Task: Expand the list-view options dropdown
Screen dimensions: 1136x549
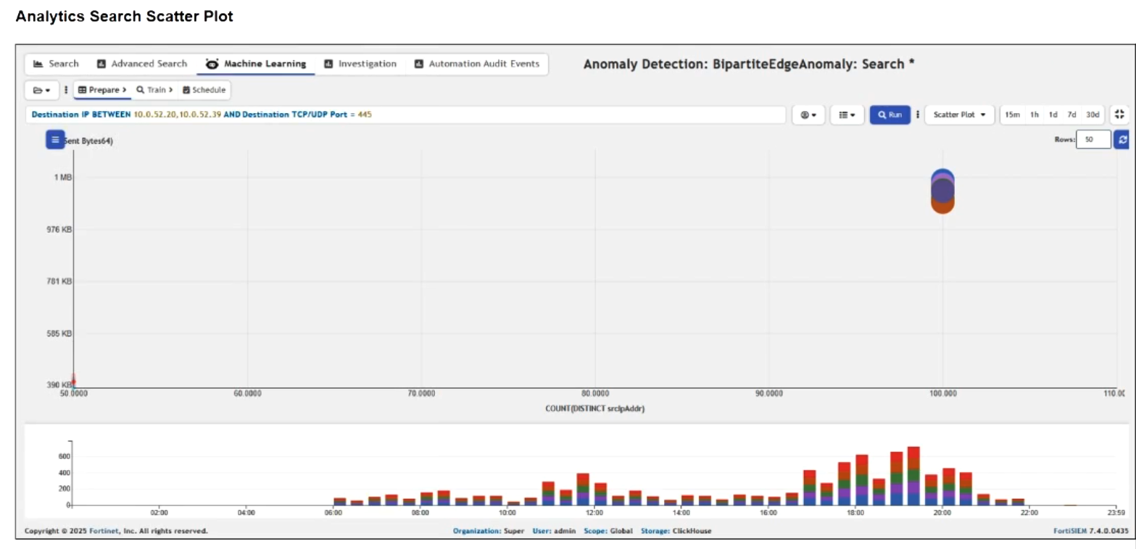Action: 847,115
